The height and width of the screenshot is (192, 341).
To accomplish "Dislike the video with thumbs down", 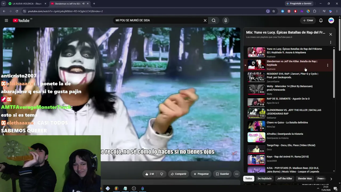I will click(162, 174).
